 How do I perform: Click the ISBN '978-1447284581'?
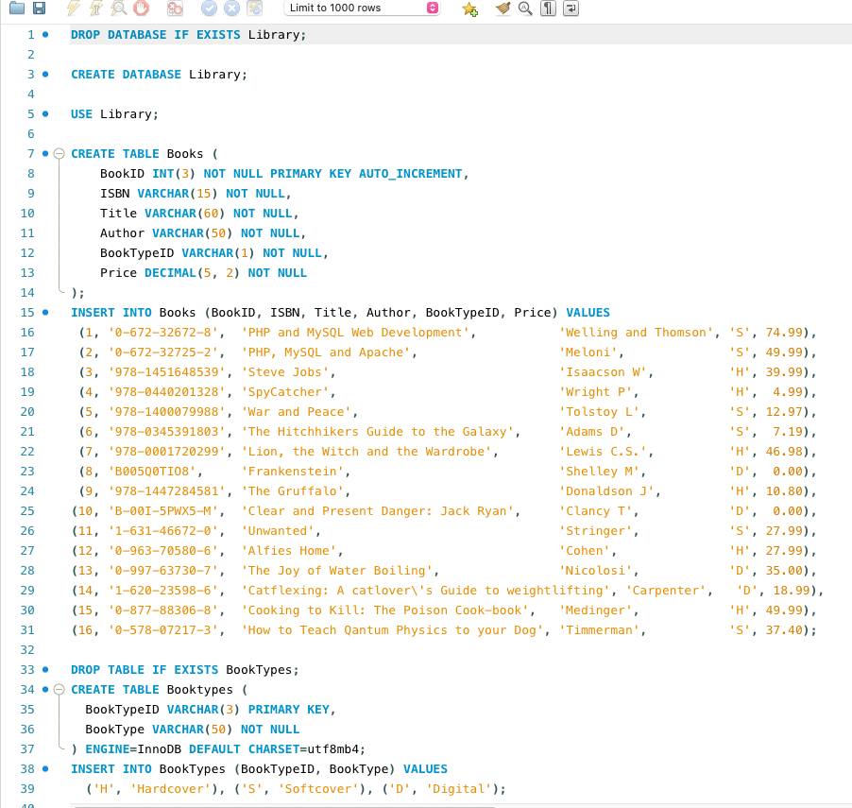(x=167, y=491)
